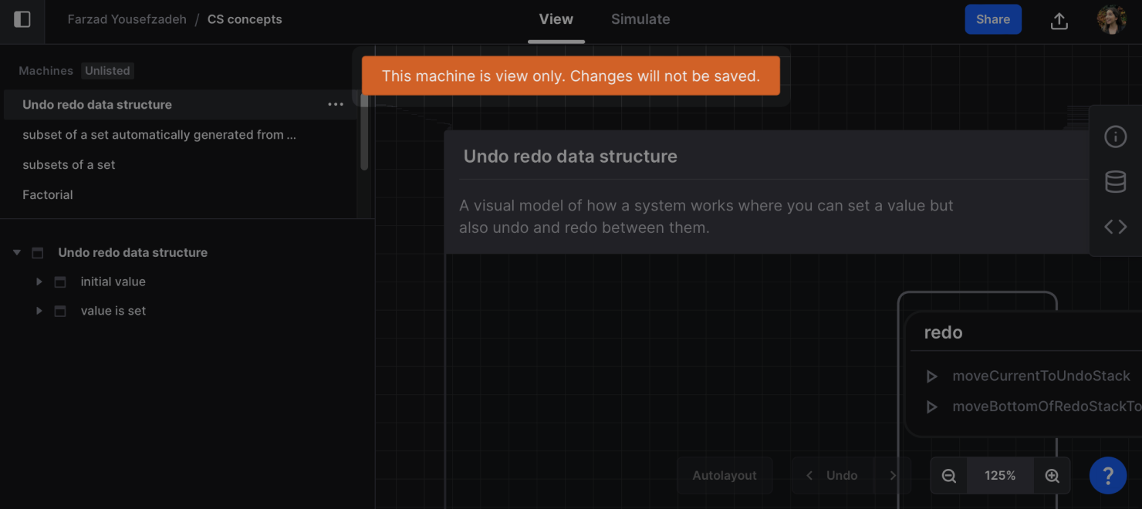This screenshot has height=509, width=1142.
Task: Open the help question mark button
Action: click(x=1107, y=476)
